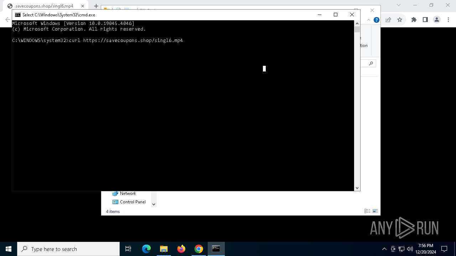Open Task View from the taskbar
The image size is (456, 256).
click(x=128, y=249)
